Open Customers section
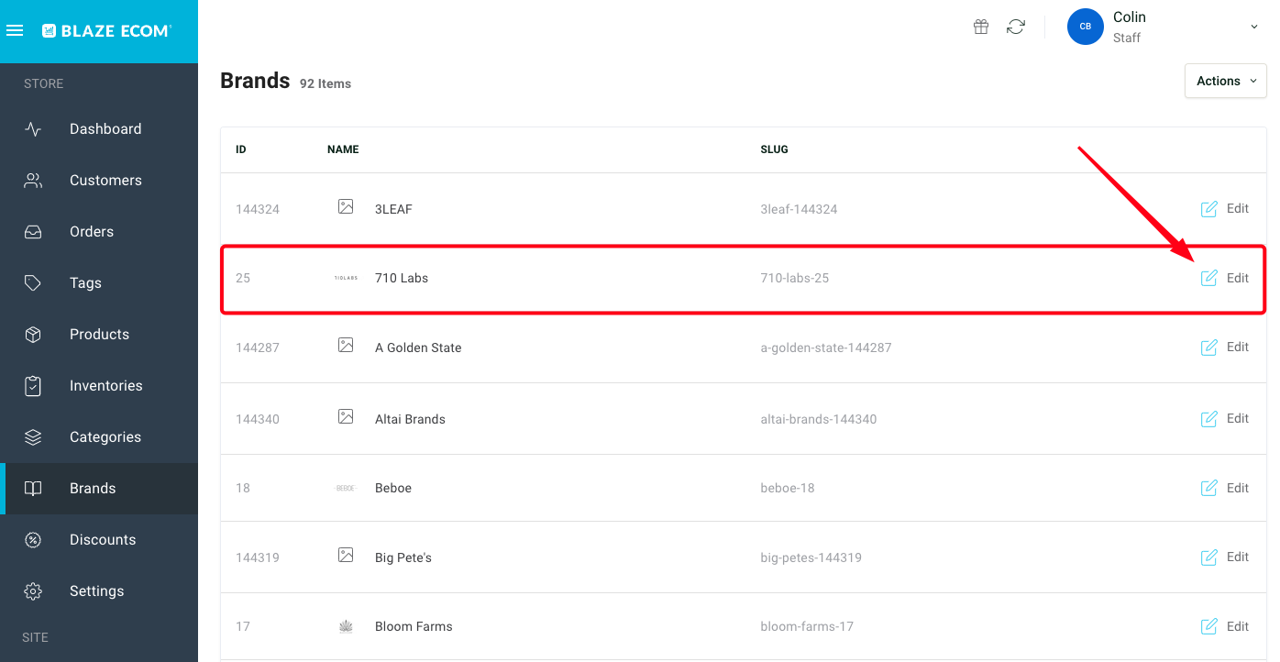Screen dimensions: 1280x662 point(99,181)
